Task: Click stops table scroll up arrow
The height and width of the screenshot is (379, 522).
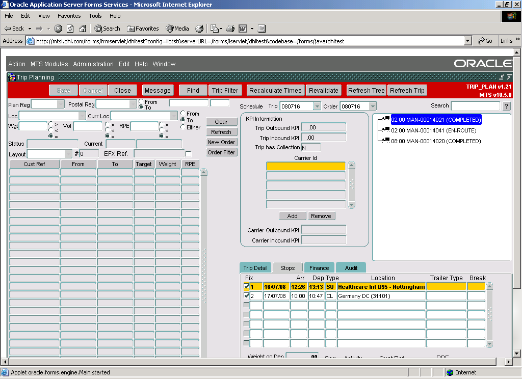Action: [489, 286]
